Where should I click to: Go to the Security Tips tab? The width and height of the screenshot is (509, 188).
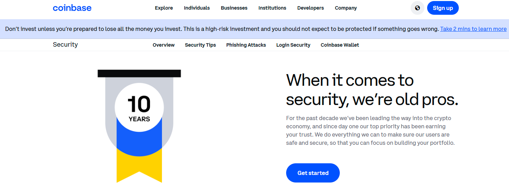pos(201,45)
